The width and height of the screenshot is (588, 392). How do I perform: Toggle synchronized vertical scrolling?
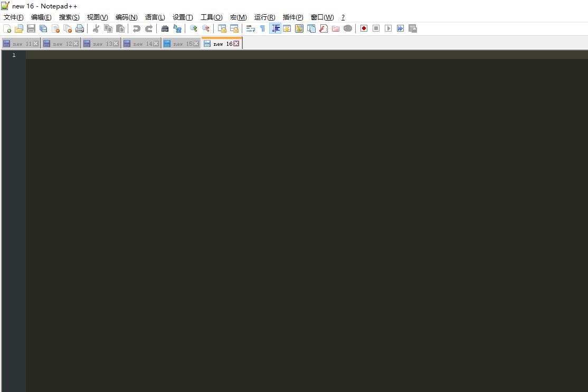pyautogui.click(x=222, y=28)
